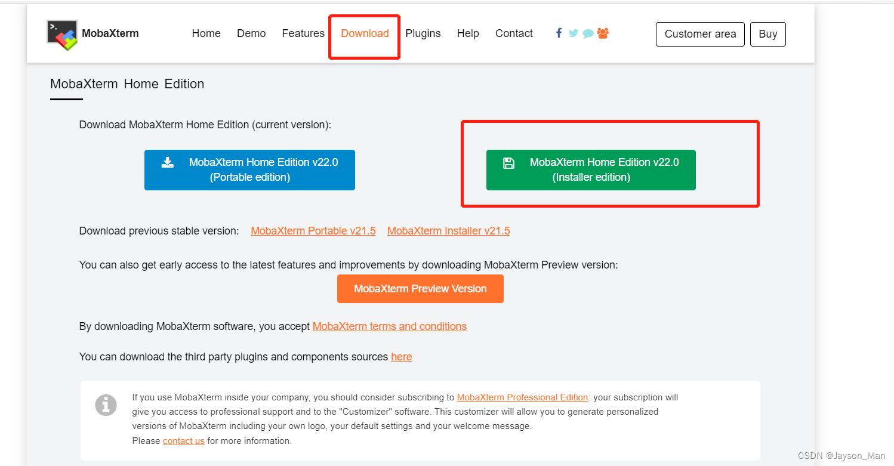Image resolution: width=894 pixels, height=466 pixels.
Task: Open the Features page
Action: [303, 33]
